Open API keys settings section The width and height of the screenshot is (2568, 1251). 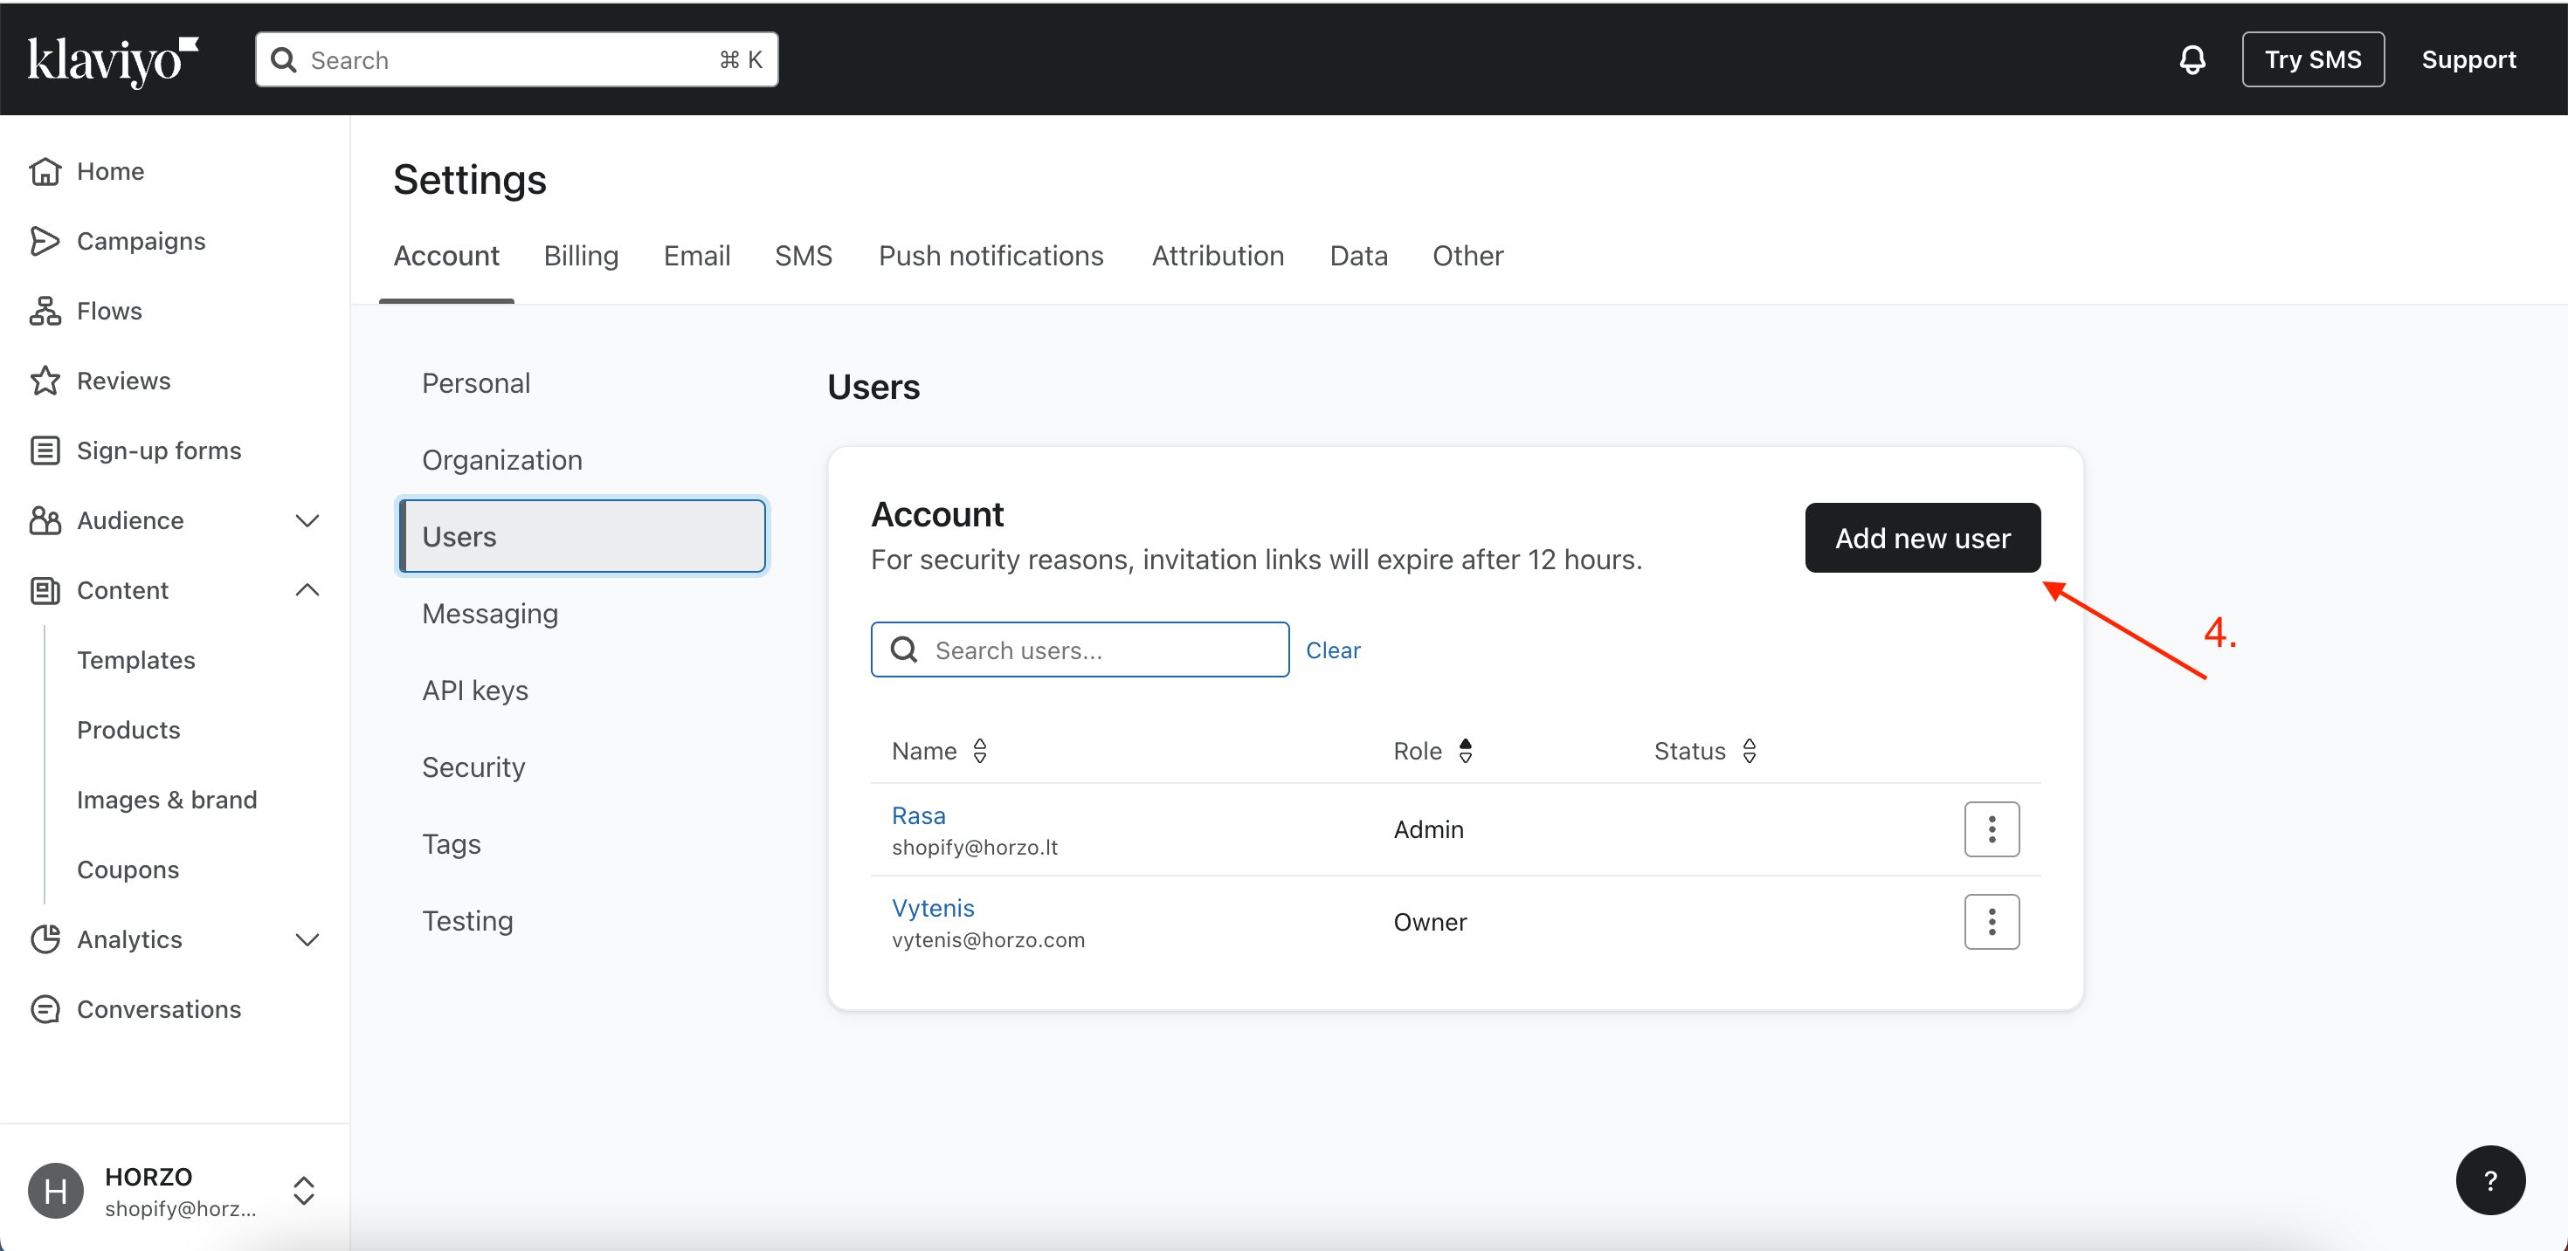474,691
